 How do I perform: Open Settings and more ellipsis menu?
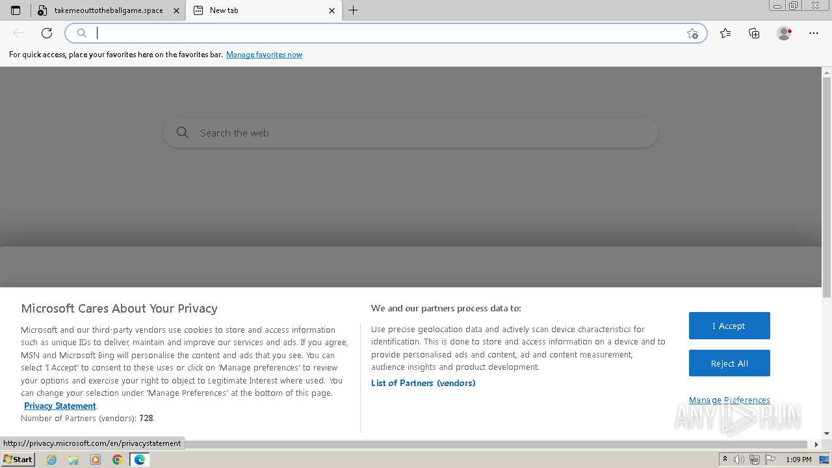(x=813, y=33)
